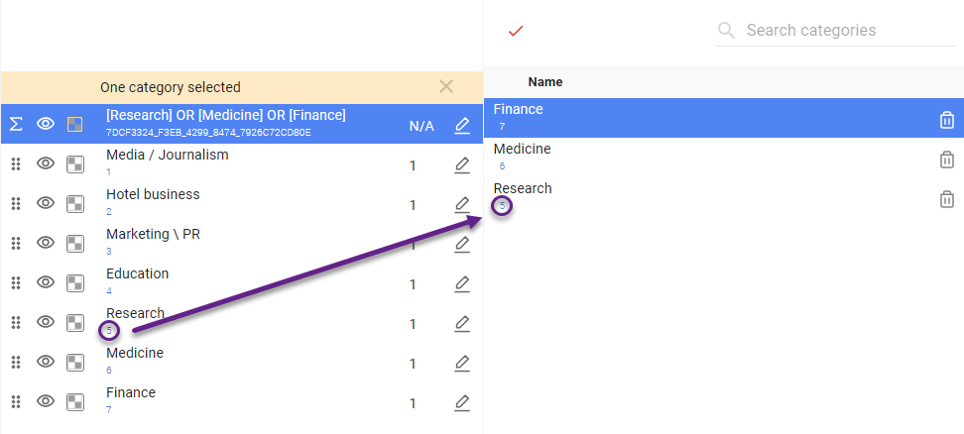Toggle the eye icon for Finance row
Image resolution: width=964 pixels, height=434 pixels.
tap(46, 401)
